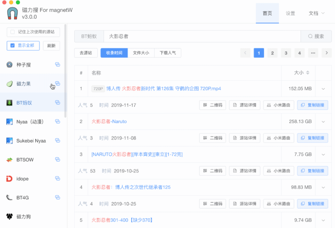Choose the BT4G source icon
335x228 pixels.
(x=10, y=197)
